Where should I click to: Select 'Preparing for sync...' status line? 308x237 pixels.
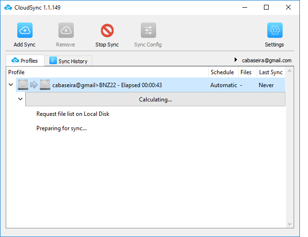[x=61, y=128]
